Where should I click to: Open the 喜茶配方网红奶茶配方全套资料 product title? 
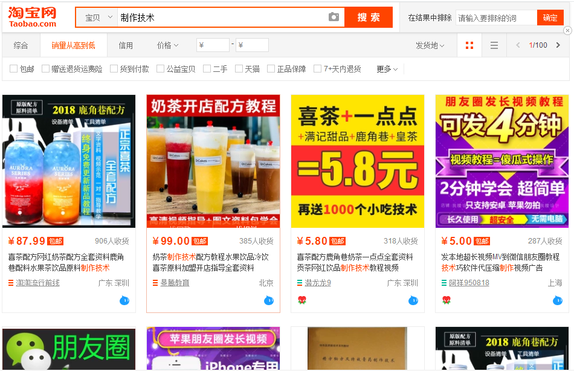pos(66,262)
